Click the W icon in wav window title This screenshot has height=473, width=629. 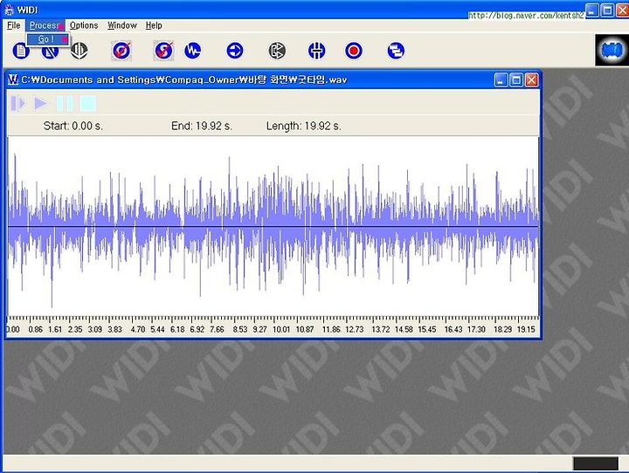point(13,79)
